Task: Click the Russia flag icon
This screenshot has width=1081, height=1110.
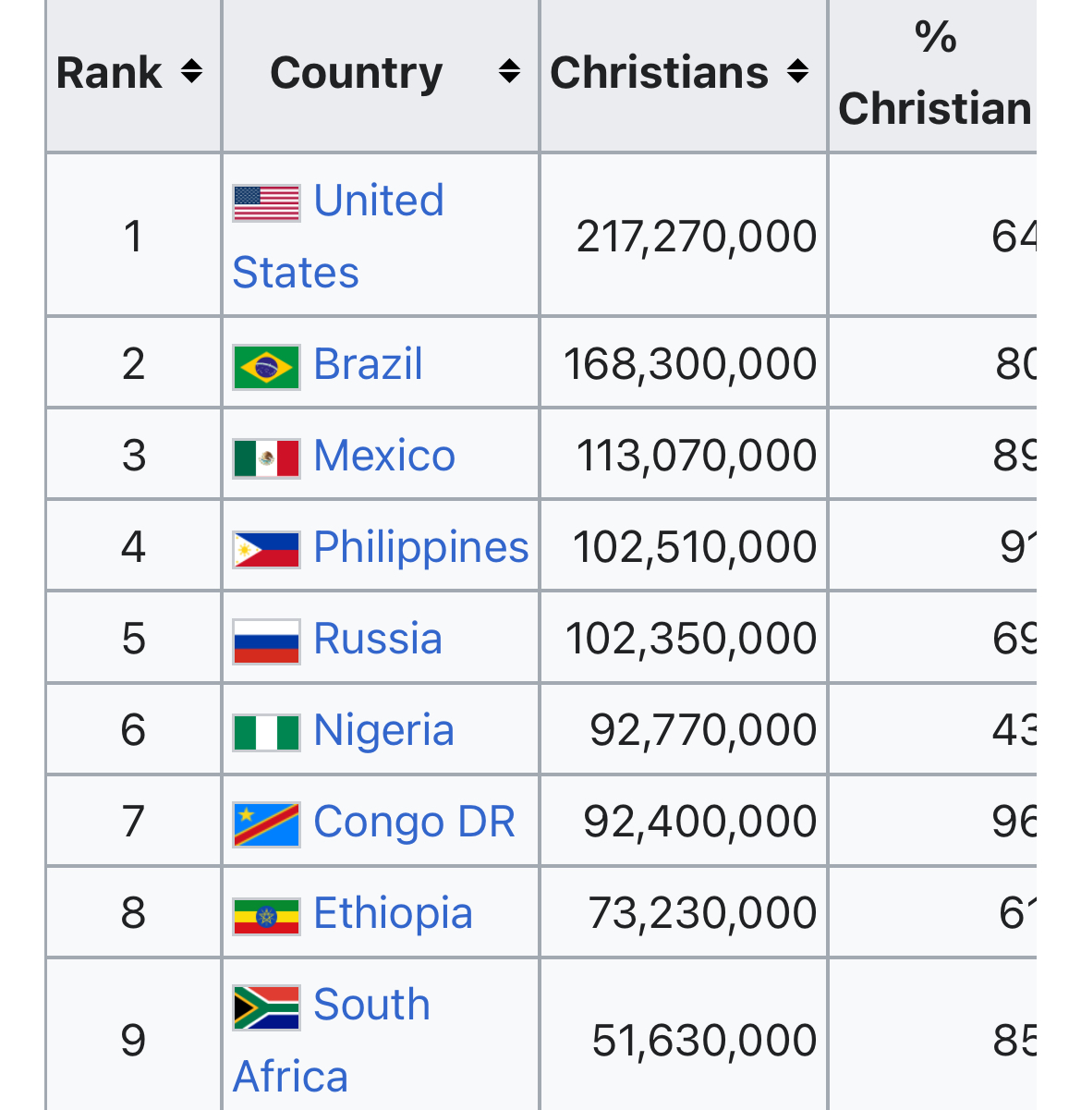Action: click(x=266, y=640)
